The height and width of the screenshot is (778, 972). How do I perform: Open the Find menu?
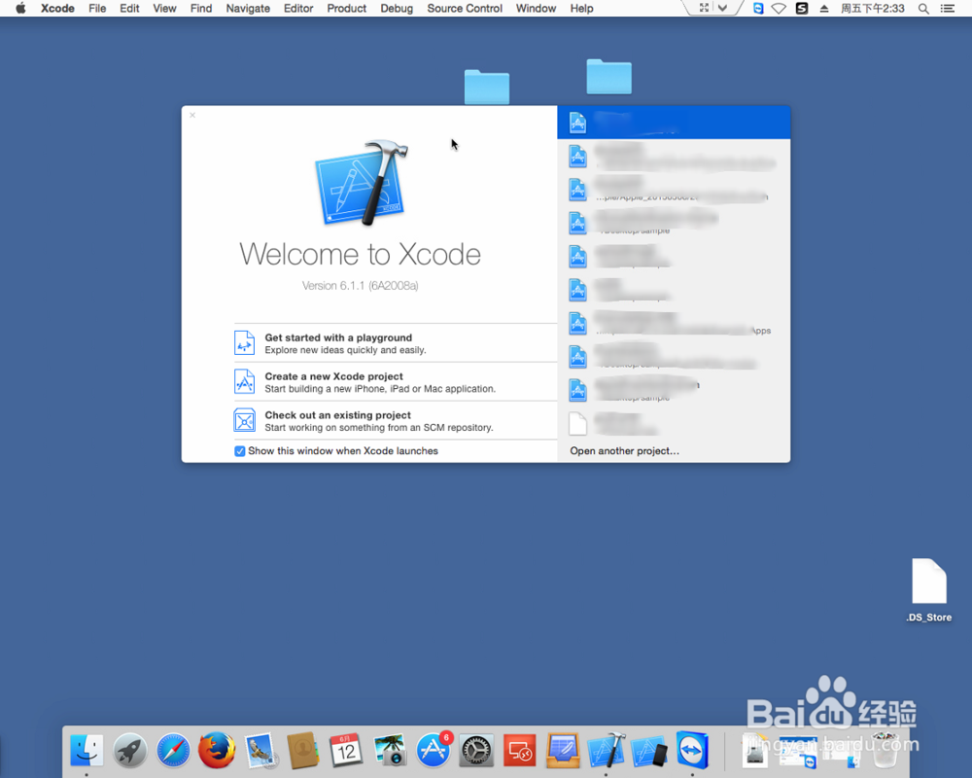tap(201, 8)
